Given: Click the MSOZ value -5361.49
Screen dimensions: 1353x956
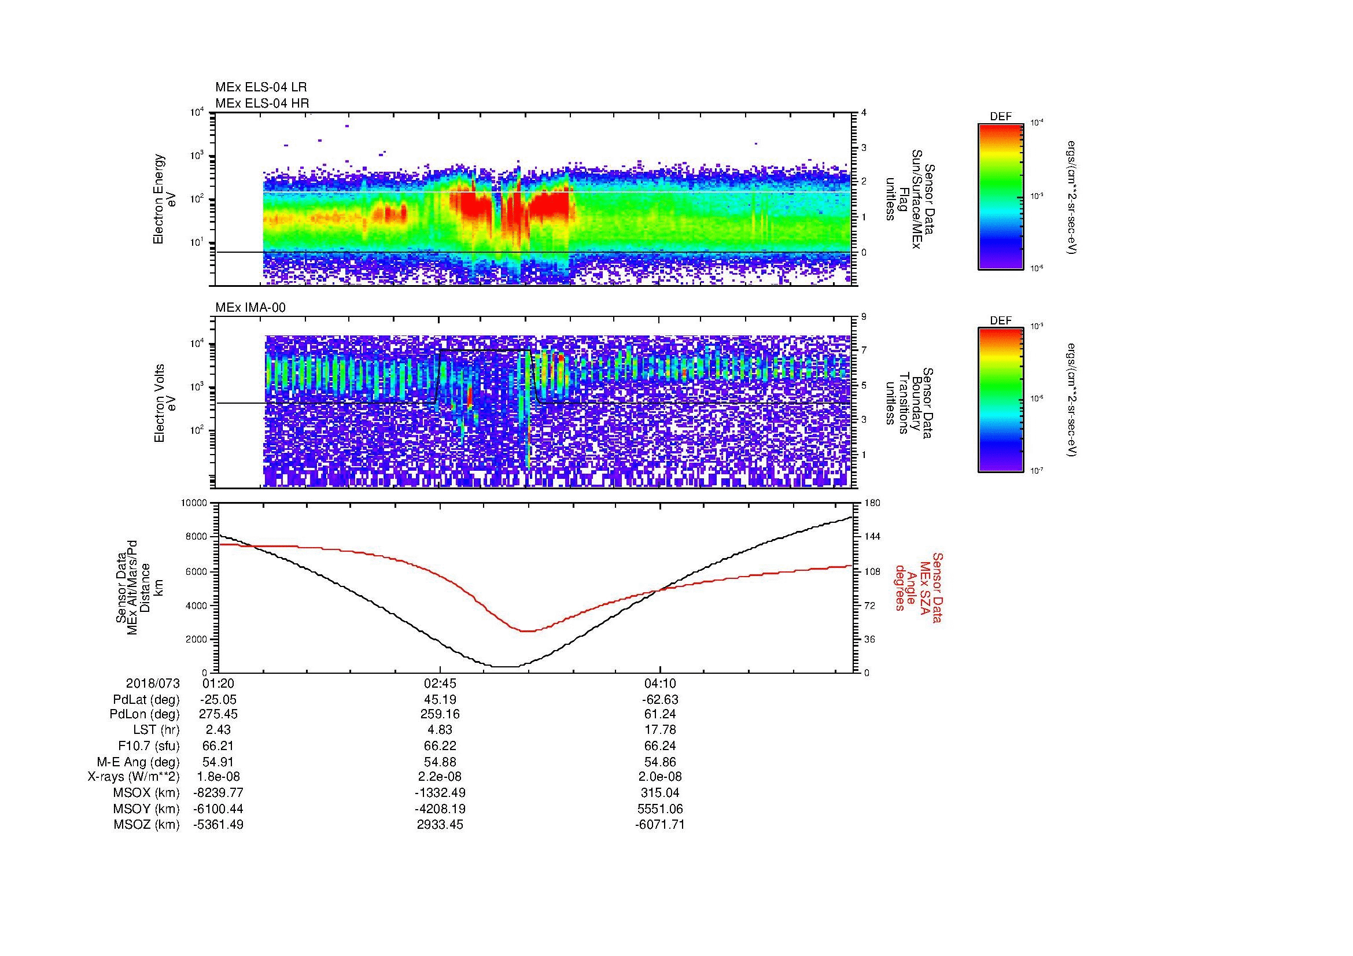Looking at the screenshot, I should pyautogui.click(x=219, y=825).
